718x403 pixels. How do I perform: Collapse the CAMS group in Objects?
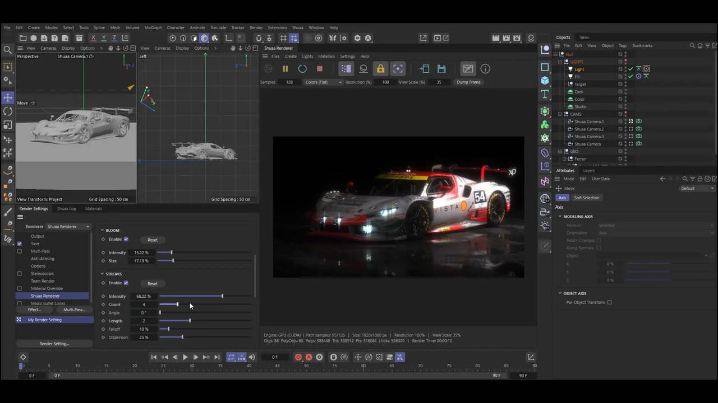[x=560, y=114]
